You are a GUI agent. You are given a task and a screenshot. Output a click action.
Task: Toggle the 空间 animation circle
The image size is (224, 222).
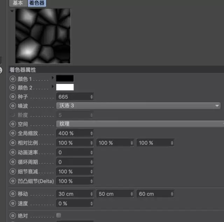click(x=13, y=124)
